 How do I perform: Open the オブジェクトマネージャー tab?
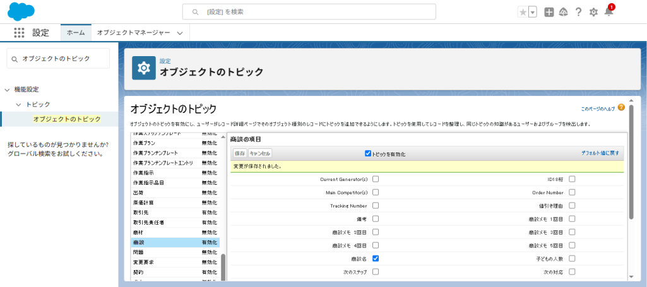133,33
